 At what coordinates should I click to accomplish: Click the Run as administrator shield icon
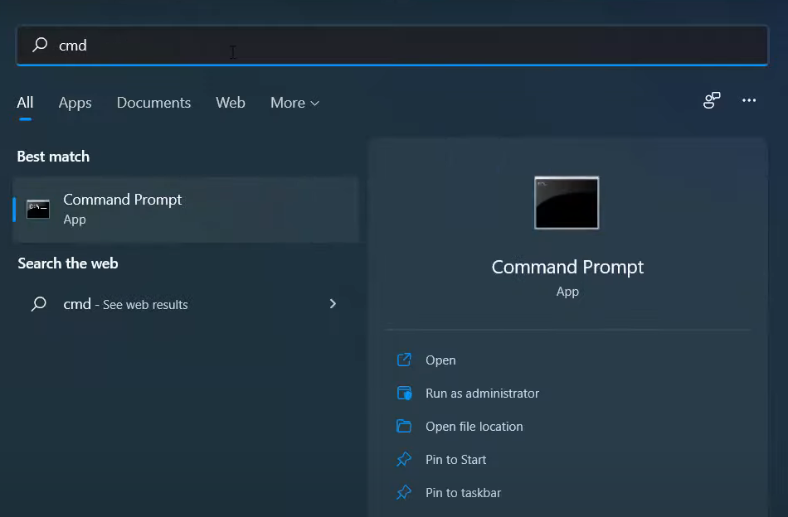404,393
